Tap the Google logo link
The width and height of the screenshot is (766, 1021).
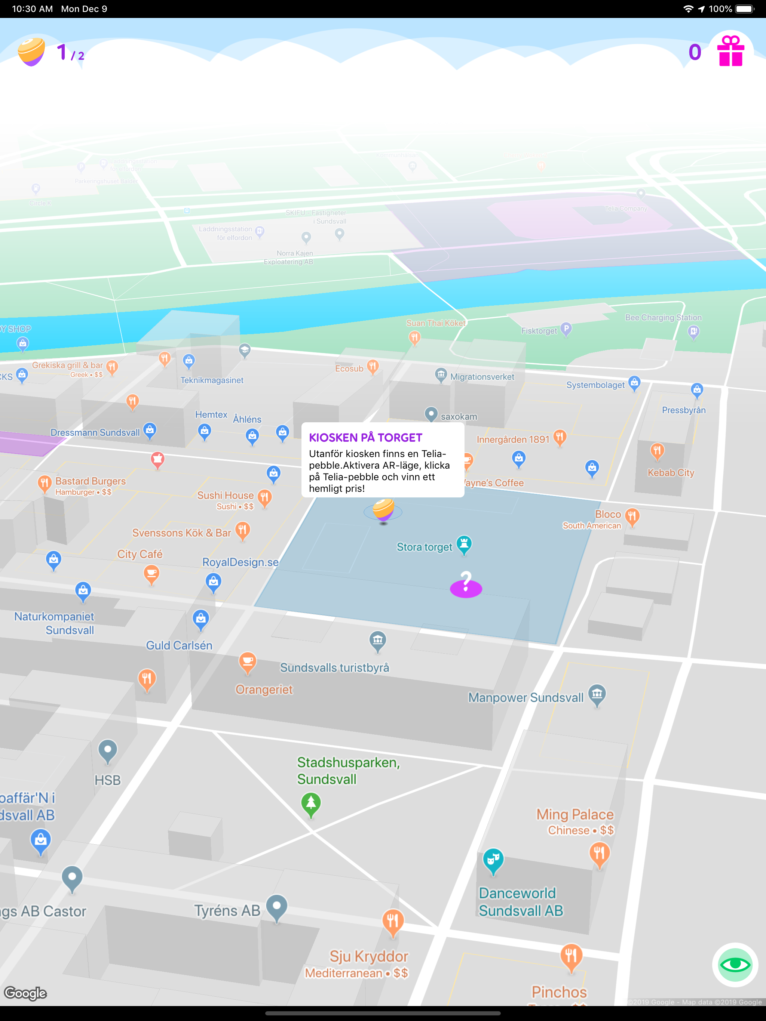tap(25, 993)
